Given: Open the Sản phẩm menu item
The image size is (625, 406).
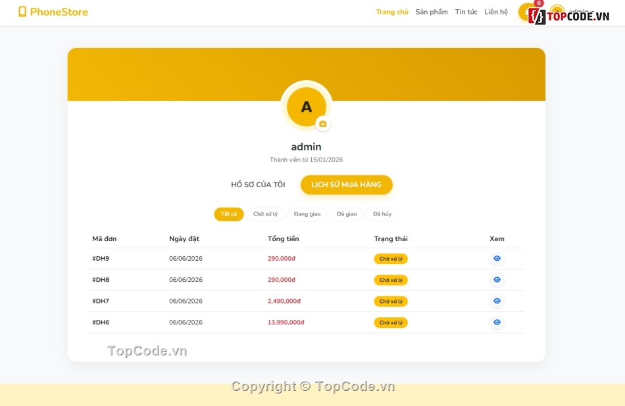Looking at the screenshot, I should (x=432, y=12).
